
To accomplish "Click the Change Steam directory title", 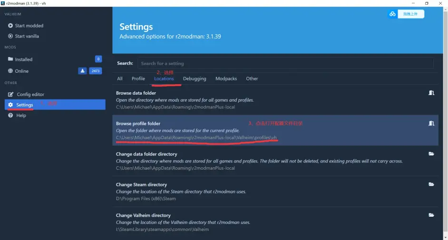I will (141, 185).
